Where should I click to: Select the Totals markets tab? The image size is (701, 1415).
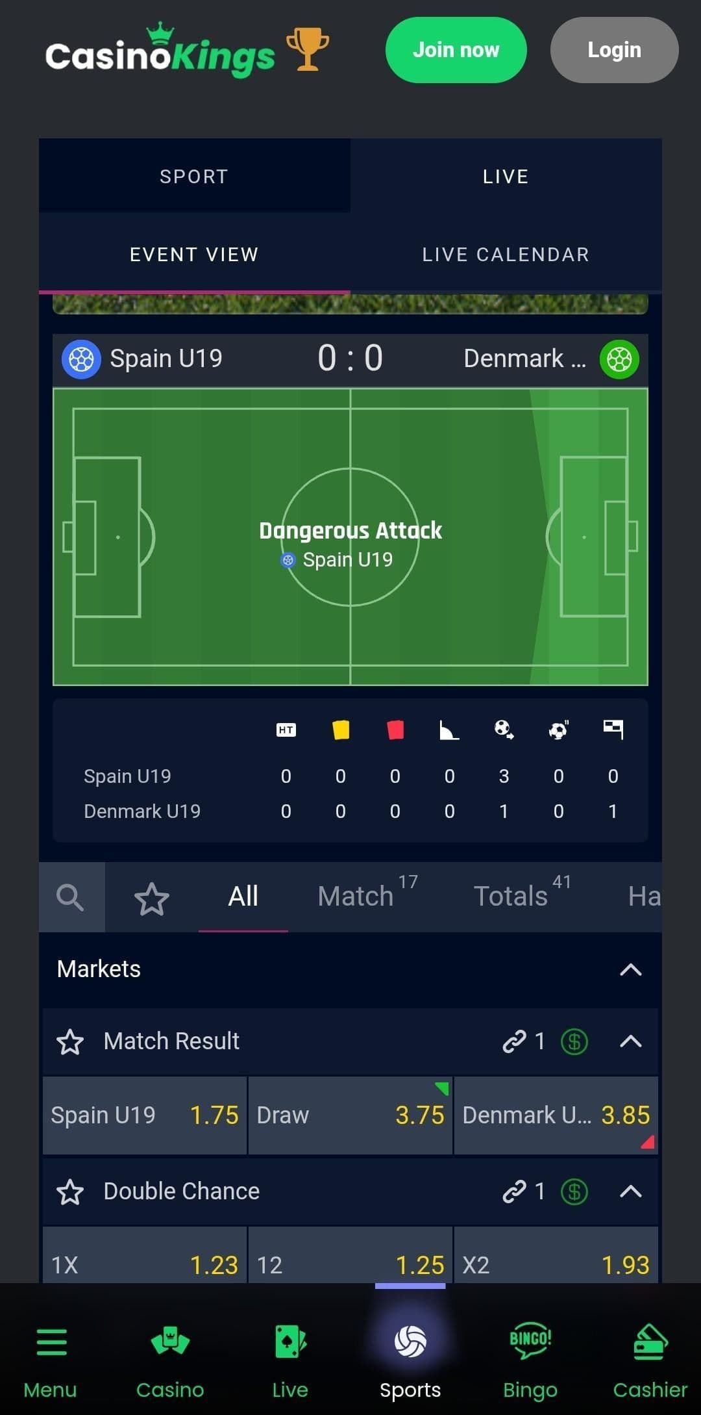(x=511, y=897)
